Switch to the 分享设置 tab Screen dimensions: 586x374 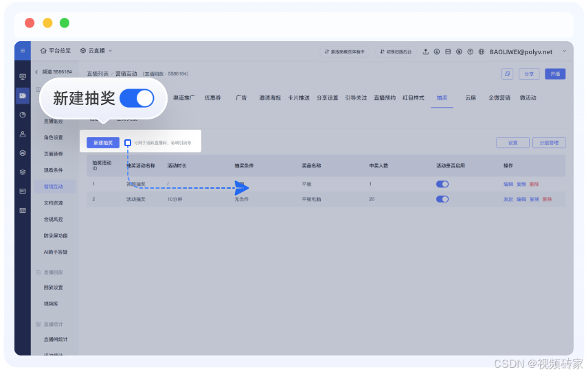328,98
